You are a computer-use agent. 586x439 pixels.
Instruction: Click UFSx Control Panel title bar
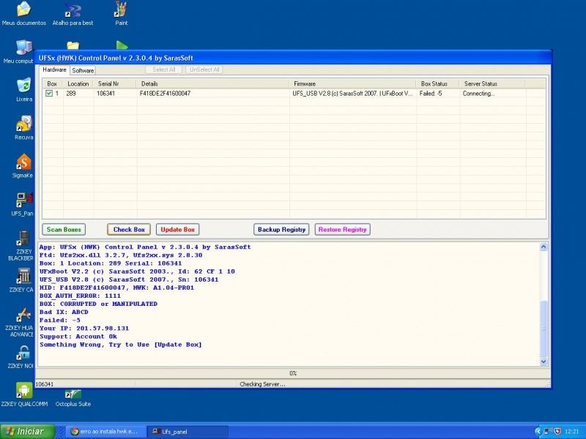[293, 58]
